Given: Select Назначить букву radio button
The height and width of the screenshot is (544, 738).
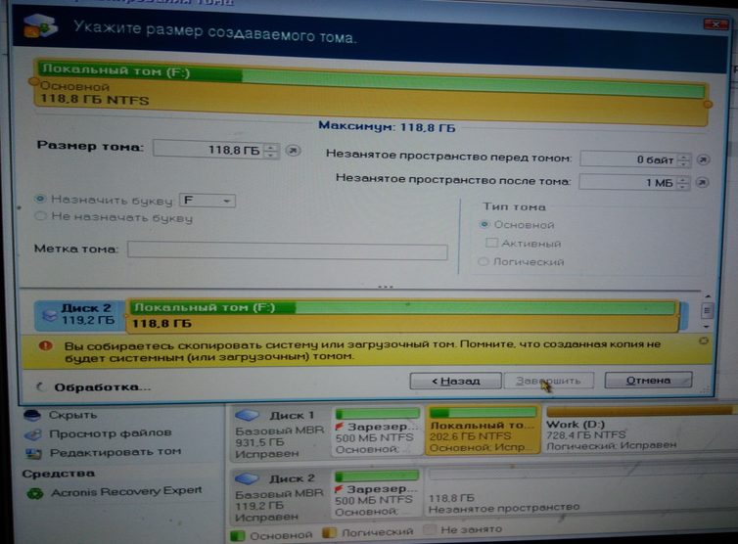Looking at the screenshot, I should point(40,199).
